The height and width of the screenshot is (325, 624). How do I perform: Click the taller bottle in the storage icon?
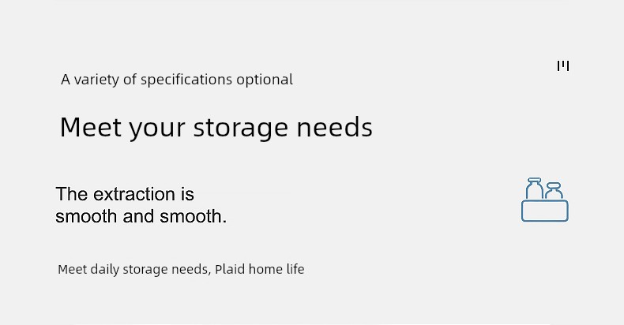(x=535, y=189)
